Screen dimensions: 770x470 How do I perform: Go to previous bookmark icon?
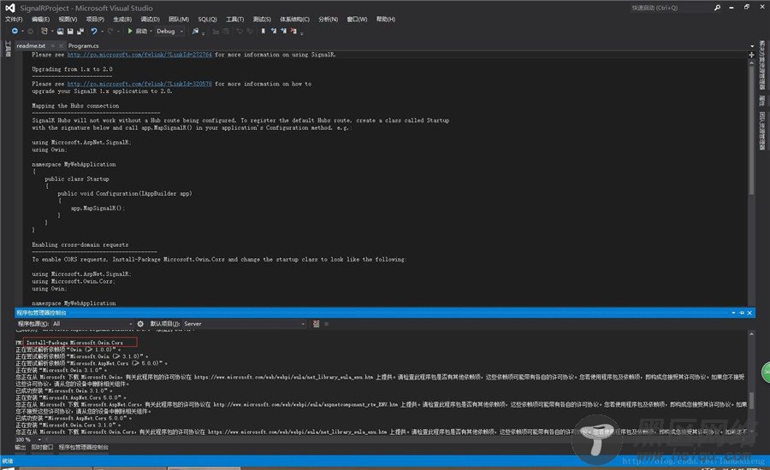tap(274, 31)
